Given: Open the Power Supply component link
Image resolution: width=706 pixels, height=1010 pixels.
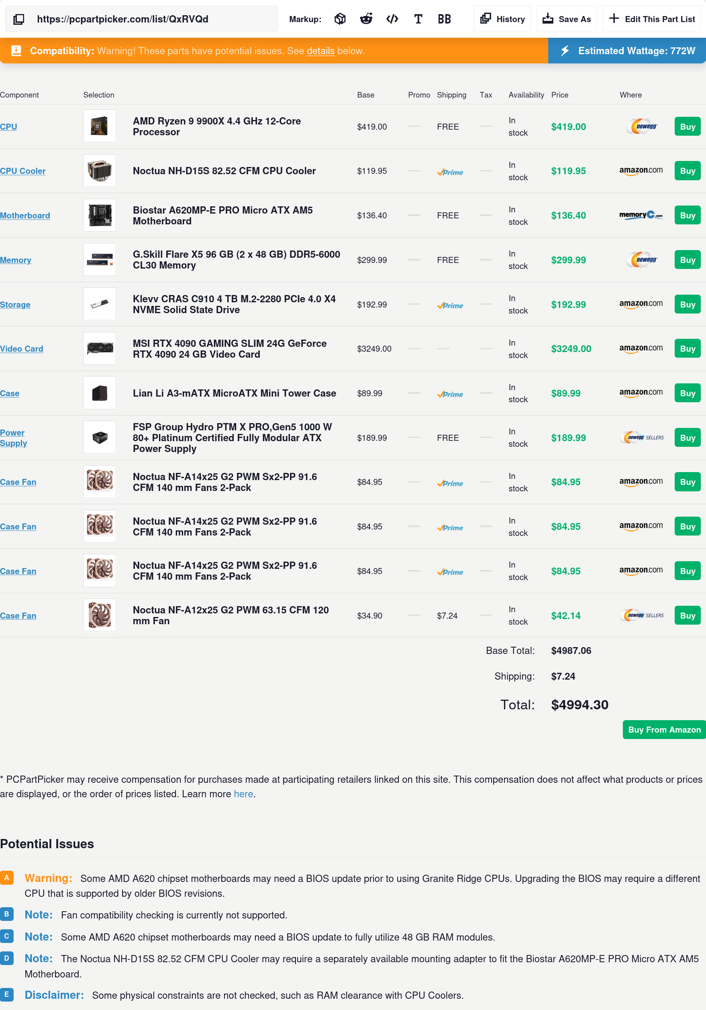Looking at the screenshot, I should point(13,438).
